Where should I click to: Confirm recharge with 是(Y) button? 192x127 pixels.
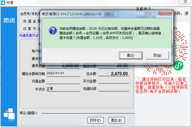pos(131,55)
